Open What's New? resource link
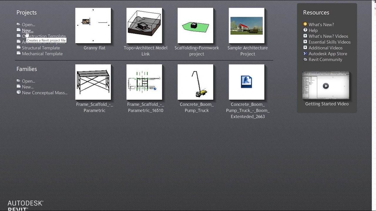Screen dimensions: 376x211 (321, 25)
